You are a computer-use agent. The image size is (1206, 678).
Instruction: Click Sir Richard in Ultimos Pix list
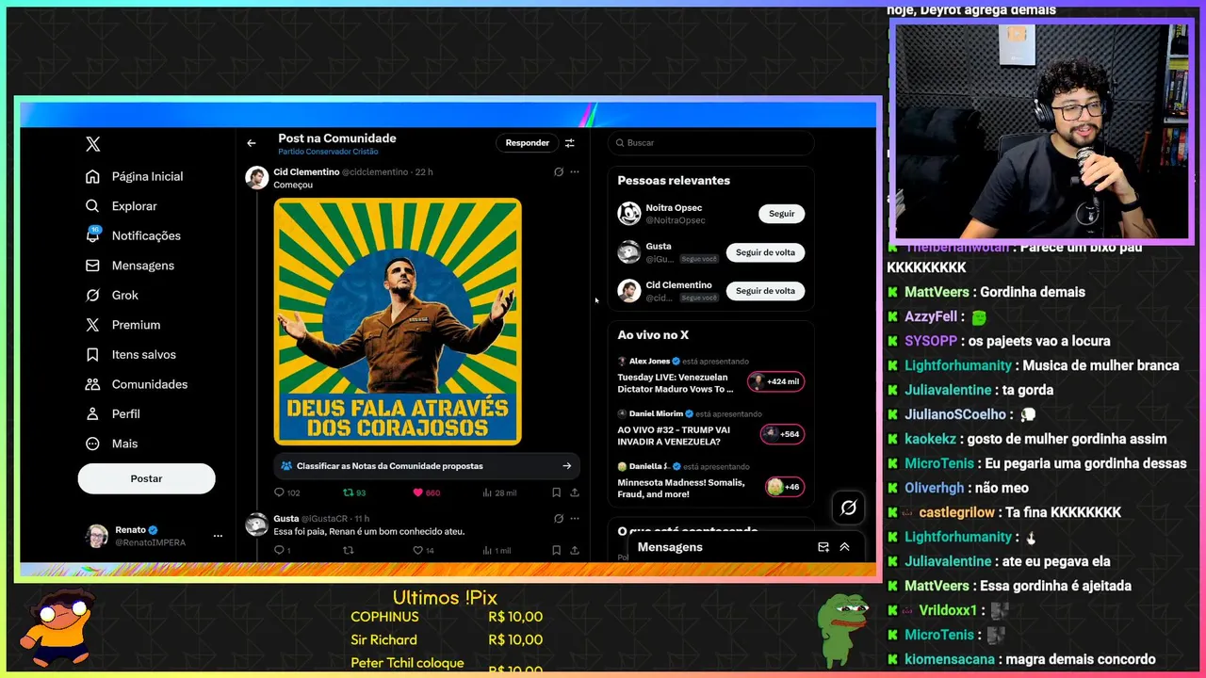[383, 639]
